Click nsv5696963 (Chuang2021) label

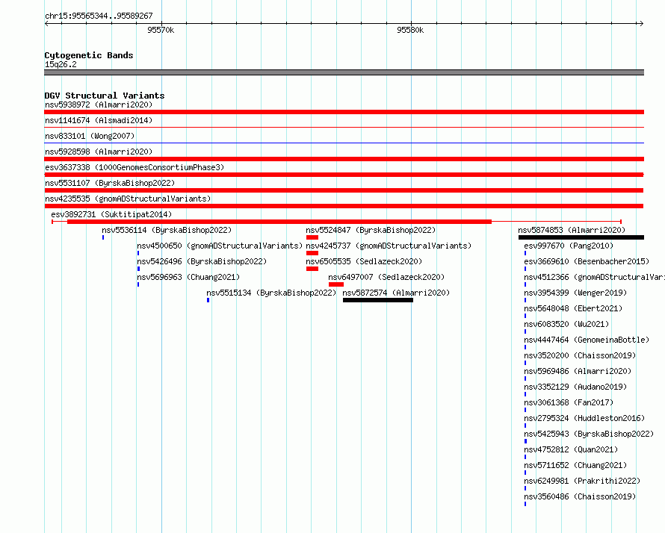(x=188, y=277)
